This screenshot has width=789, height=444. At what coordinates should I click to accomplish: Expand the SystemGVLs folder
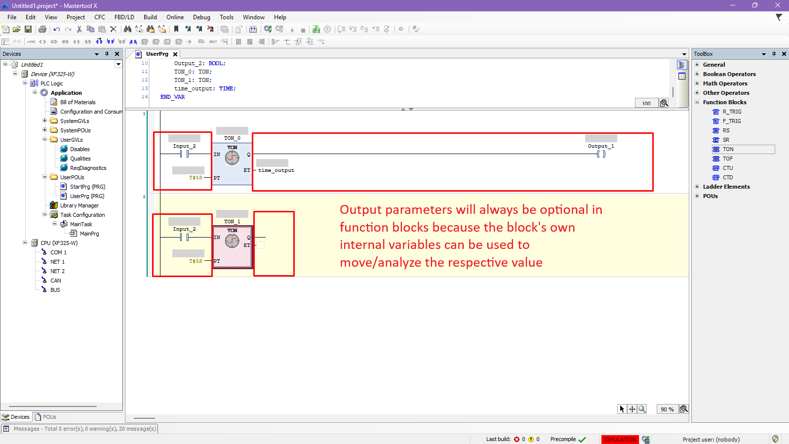[45, 121]
